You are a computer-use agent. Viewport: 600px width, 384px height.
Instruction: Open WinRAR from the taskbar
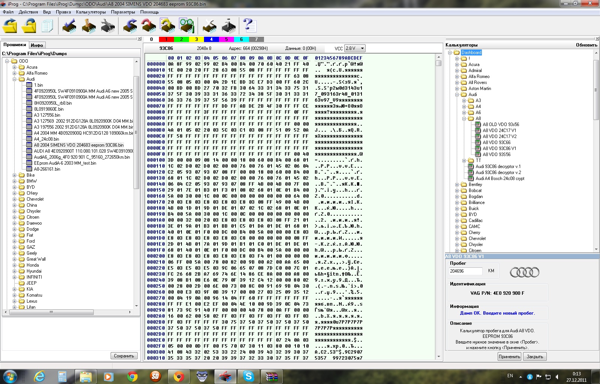click(x=271, y=376)
